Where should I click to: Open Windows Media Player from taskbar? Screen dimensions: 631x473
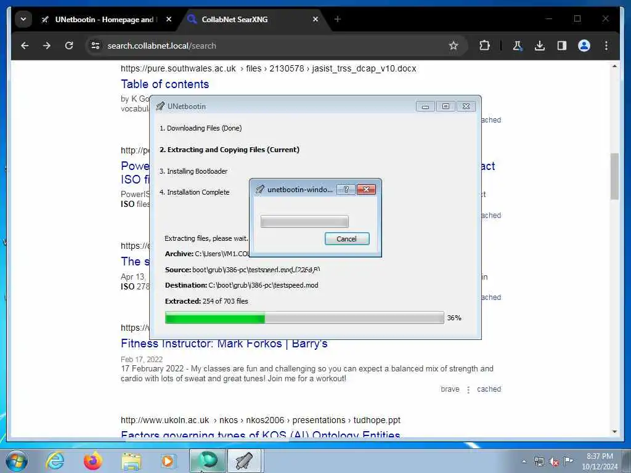(168, 461)
